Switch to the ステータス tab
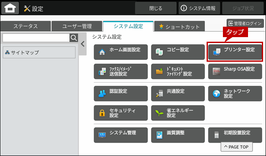266x156 pixels. 26,26
